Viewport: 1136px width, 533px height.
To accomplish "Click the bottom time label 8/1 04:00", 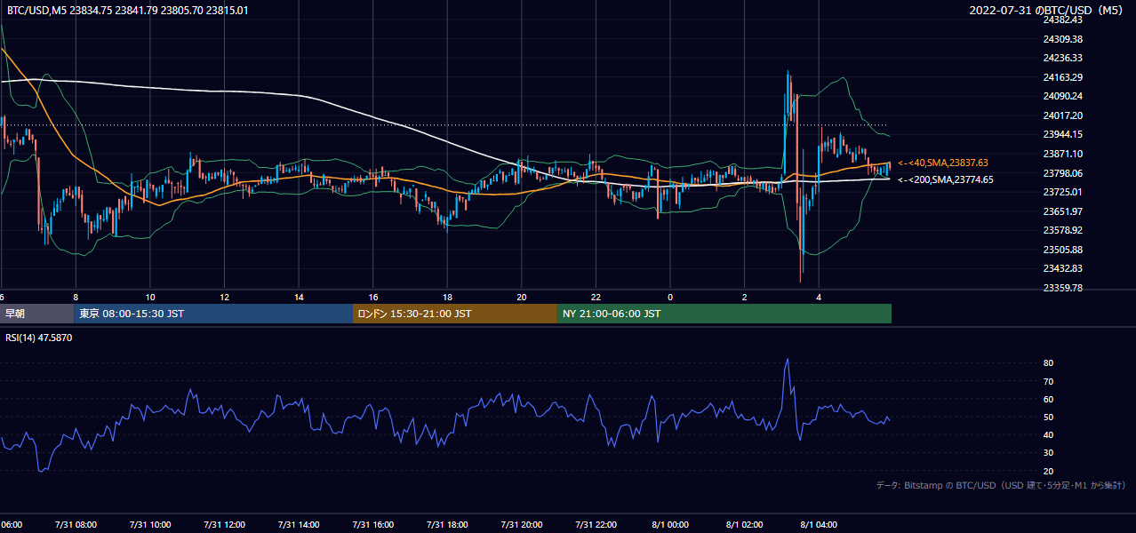I will pyautogui.click(x=819, y=524).
